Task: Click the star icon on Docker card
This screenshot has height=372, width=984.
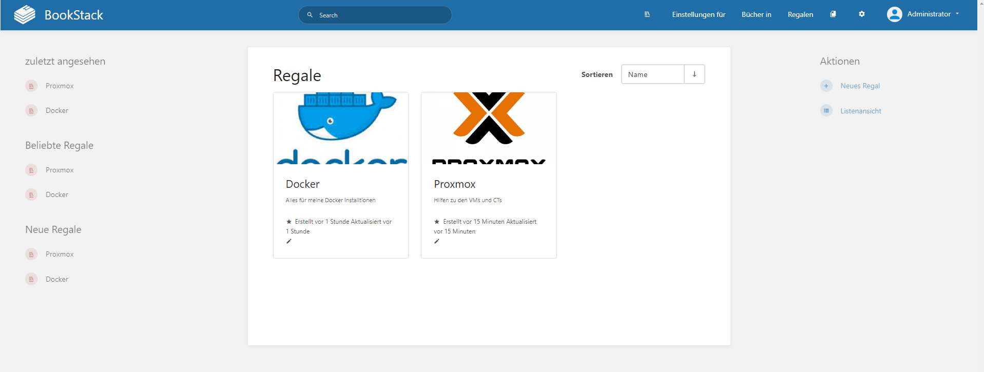Action: coord(289,222)
